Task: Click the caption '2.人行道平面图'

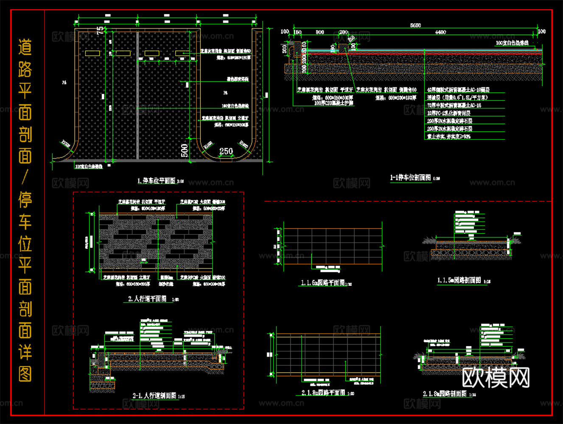Action: 147,299
